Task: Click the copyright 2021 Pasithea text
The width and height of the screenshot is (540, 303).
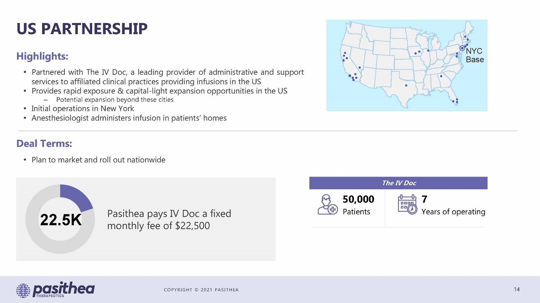Action: pyautogui.click(x=201, y=290)
